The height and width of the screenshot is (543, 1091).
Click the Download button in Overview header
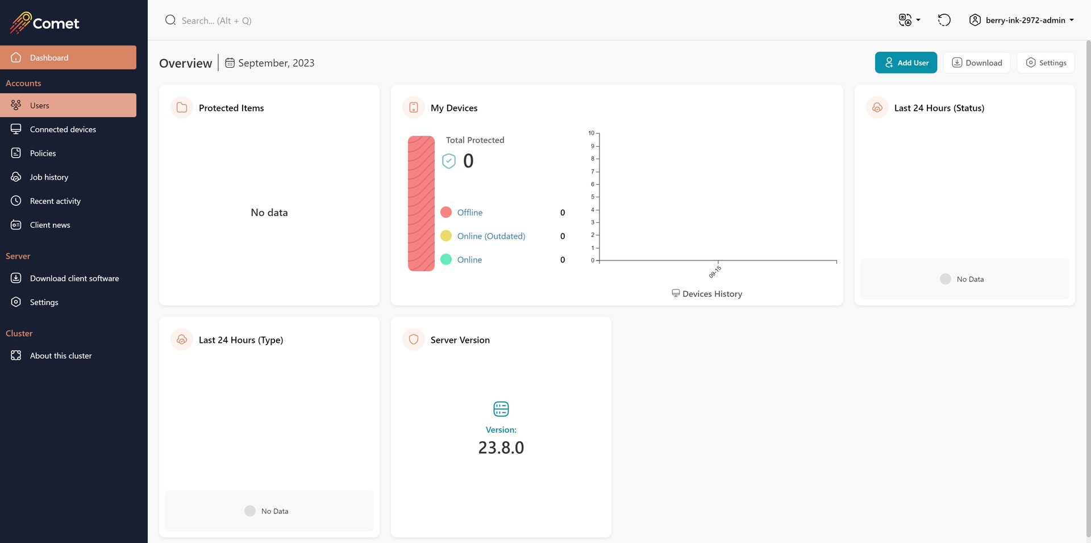point(977,63)
